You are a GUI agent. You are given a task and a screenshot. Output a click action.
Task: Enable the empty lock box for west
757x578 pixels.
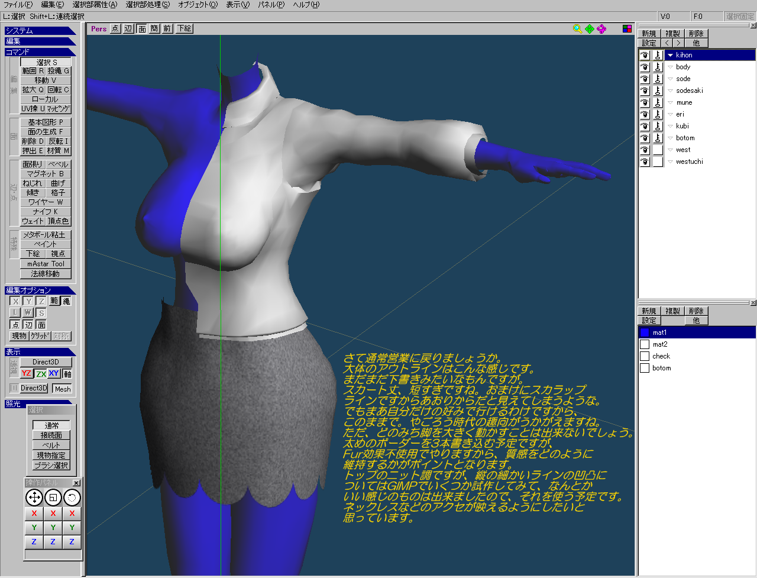[x=658, y=150]
